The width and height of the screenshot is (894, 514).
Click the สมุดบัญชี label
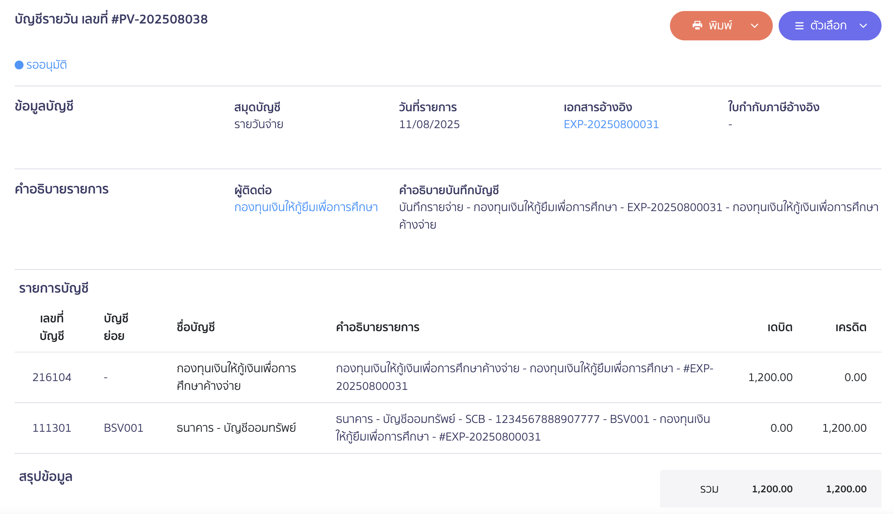pos(257,107)
